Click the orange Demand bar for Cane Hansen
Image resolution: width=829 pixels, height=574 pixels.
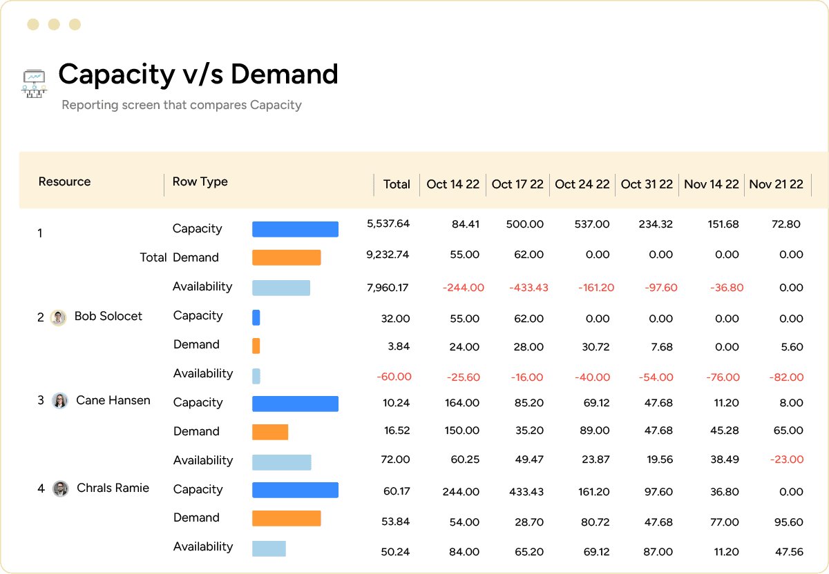coord(270,432)
